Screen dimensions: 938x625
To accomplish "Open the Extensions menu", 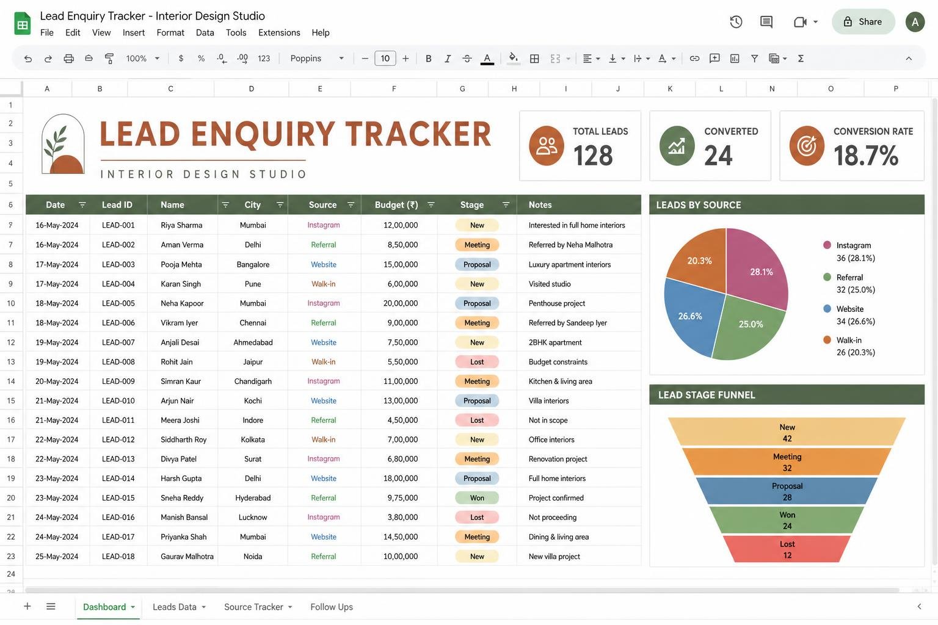I will pyautogui.click(x=279, y=32).
